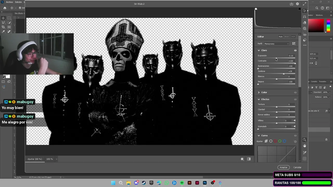Click the Cancelar button
This screenshot has height=187, width=333.
pos(297,168)
